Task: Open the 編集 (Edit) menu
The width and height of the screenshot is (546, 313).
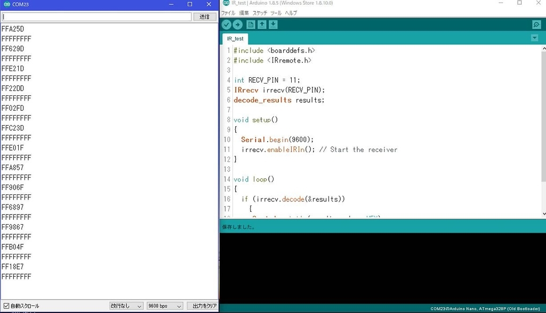Action: [x=244, y=13]
